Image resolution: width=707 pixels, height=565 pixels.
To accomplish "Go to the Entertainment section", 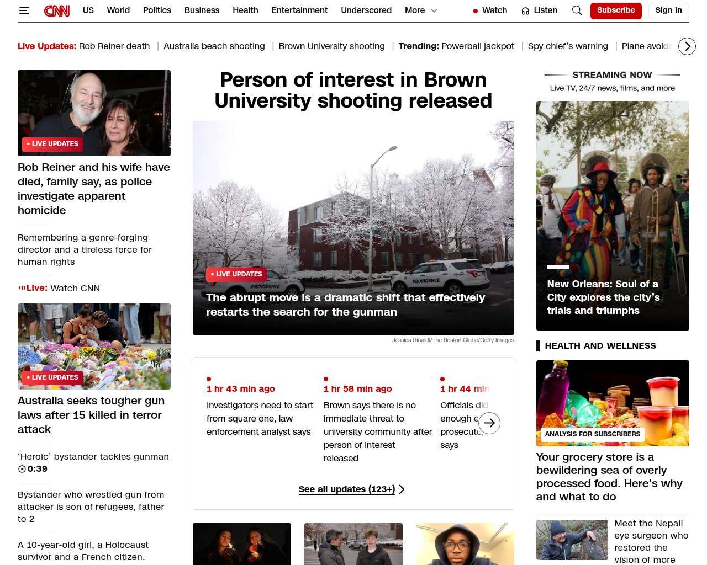I will (299, 10).
